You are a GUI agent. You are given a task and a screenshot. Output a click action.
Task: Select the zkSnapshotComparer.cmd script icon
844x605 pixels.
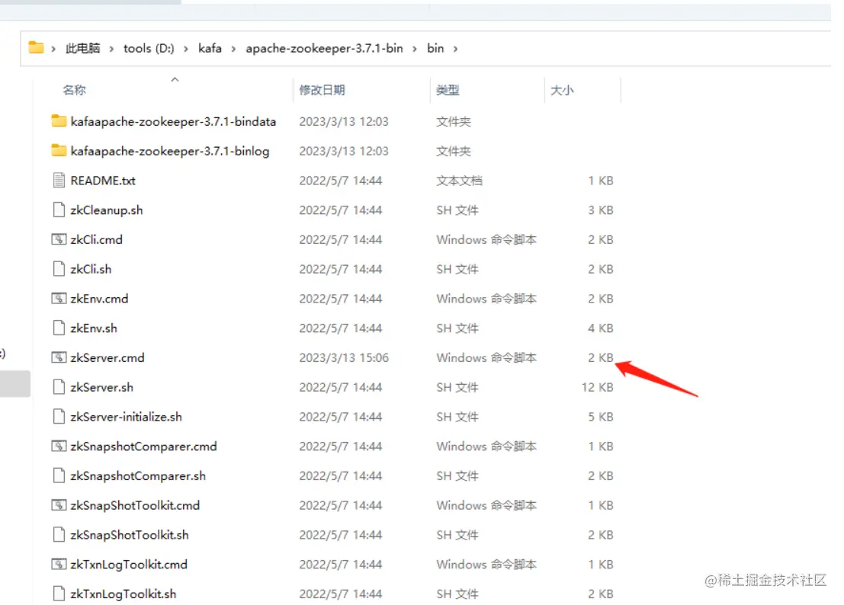pyautogui.click(x=59, y=447)
